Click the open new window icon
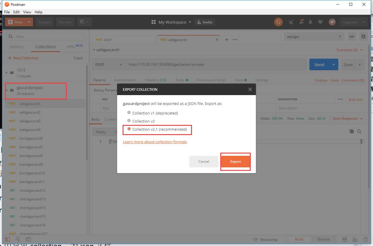Screen dimensions: 373x246 click(x=84, y=22)
